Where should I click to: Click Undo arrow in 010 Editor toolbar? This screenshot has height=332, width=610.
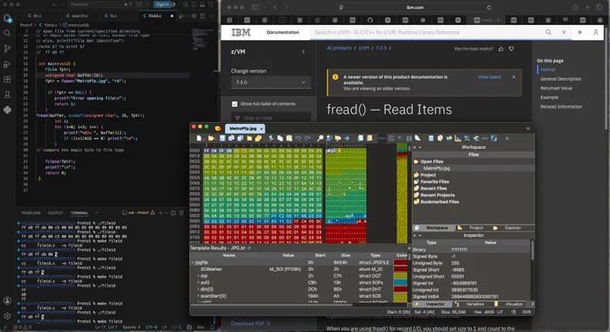(298, 138)
